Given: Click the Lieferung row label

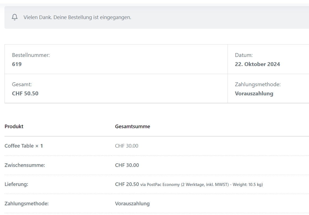Looking at the screenshot, I should click(16, 184).
